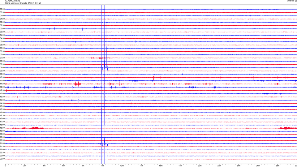Select the 16:00 row time label
Viewport: 297px width, 167px height.
[2, 113]
